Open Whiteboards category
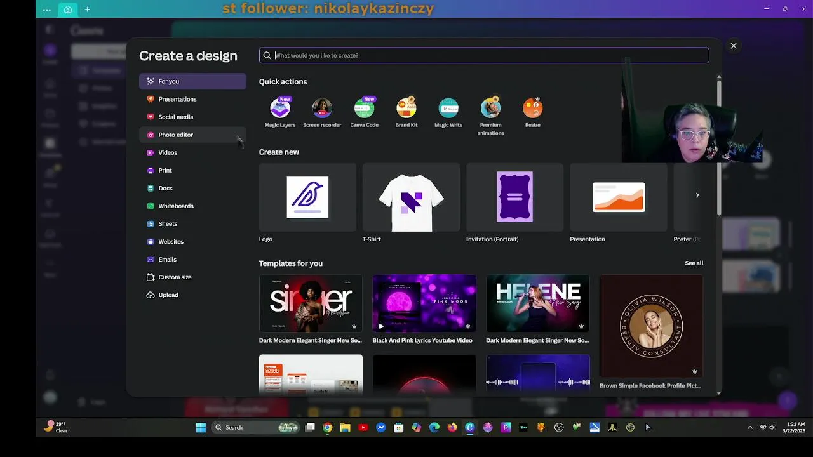The height and width of the screenshot is (457, 813). point(192,206)
